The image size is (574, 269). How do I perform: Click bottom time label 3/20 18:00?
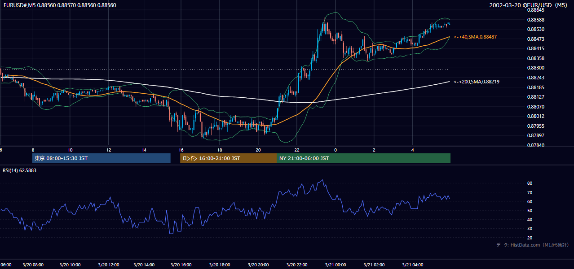[x=220, y=265]
